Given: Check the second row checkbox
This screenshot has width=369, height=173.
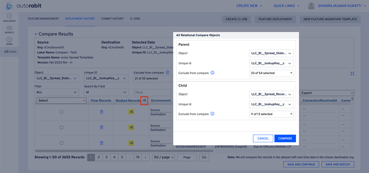Looking at the screenshot, I should [x=62, y=128].
